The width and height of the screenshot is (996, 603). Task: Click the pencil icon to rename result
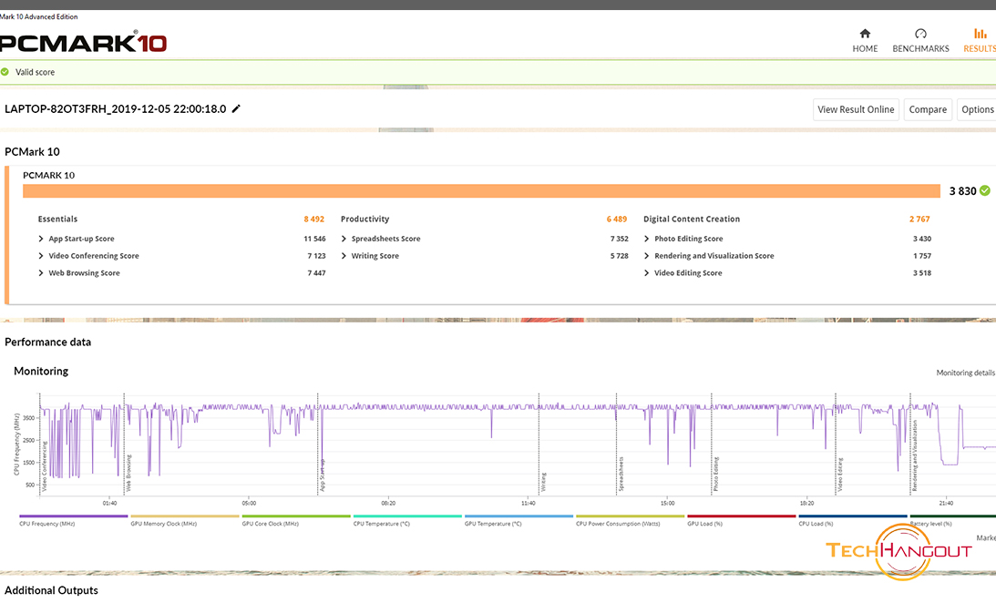pyautogui.click(x=236, y=108)
